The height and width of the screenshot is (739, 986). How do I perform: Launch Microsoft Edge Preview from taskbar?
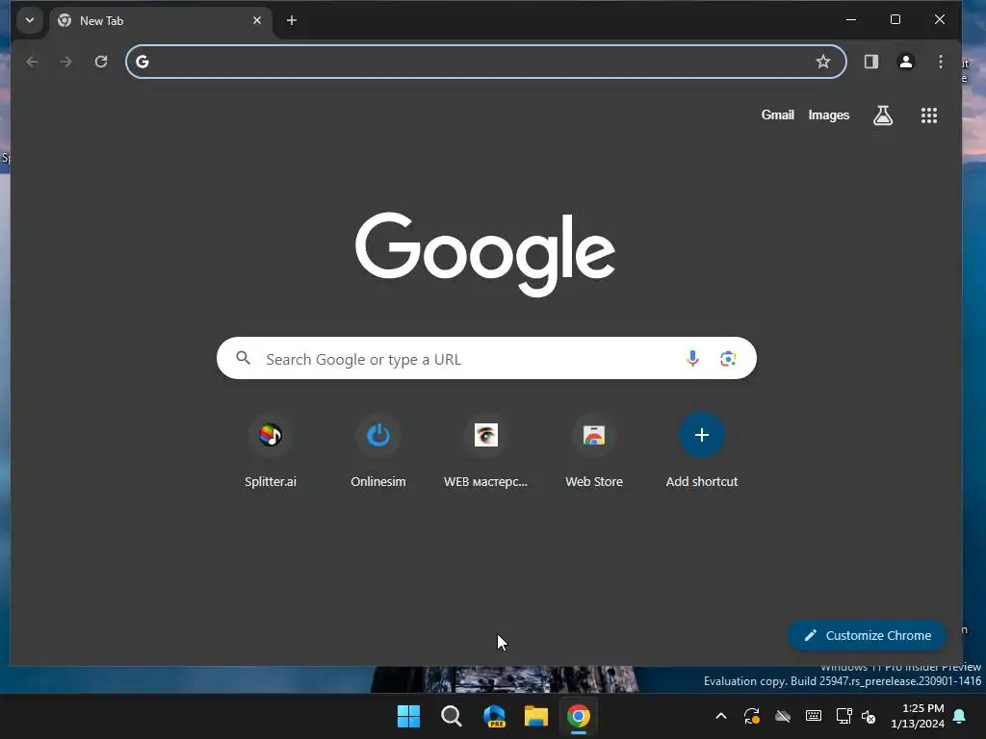point(494,716)
